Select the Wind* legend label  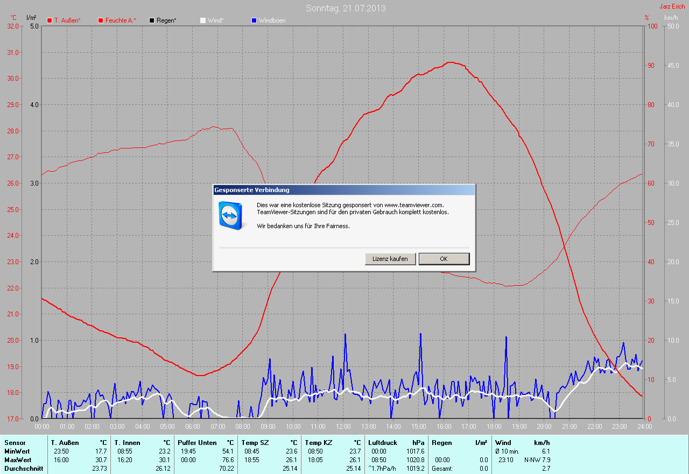click(x=216, y=20)
